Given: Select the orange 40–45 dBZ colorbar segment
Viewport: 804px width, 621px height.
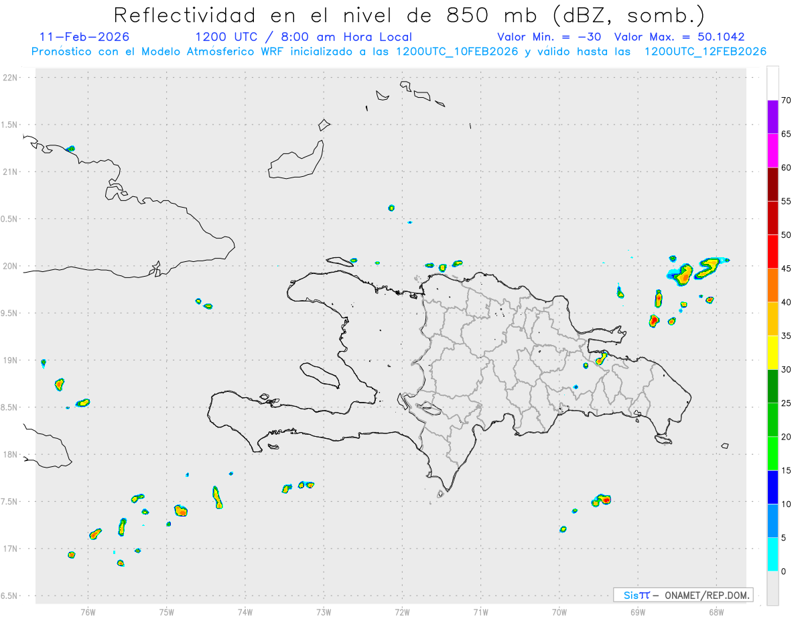Looking at the screenshot, I should tap(773, 285).
